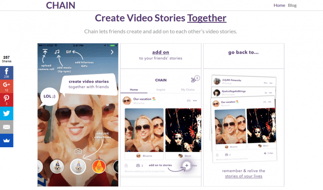
Task: Switch to the Inspire tab
Action: pyautogui.click(x=161, y=90)
